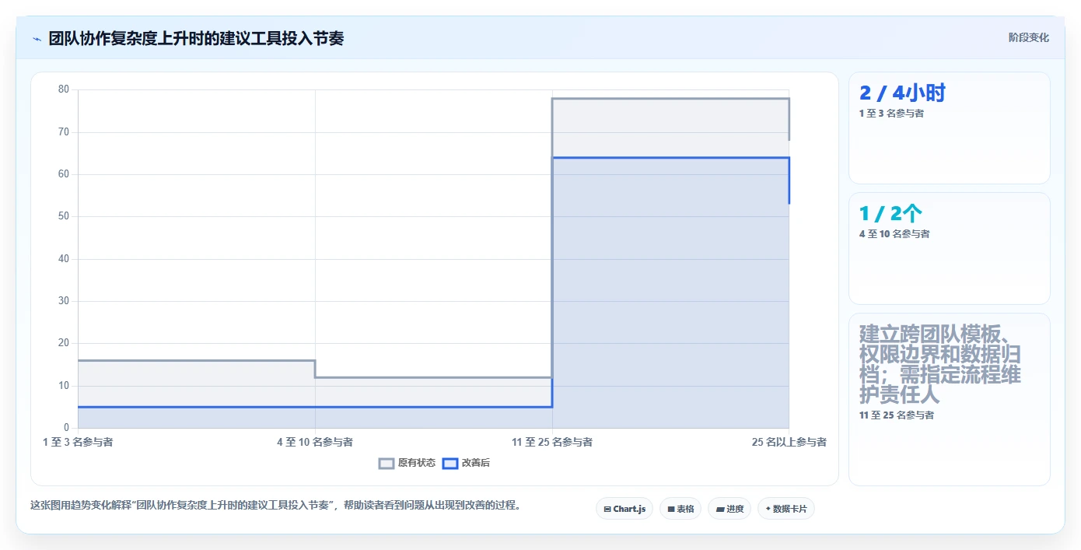Select the Chart.js tag button
The height and width of the screenshot is (550, 1081).
(x=624, y=509)
